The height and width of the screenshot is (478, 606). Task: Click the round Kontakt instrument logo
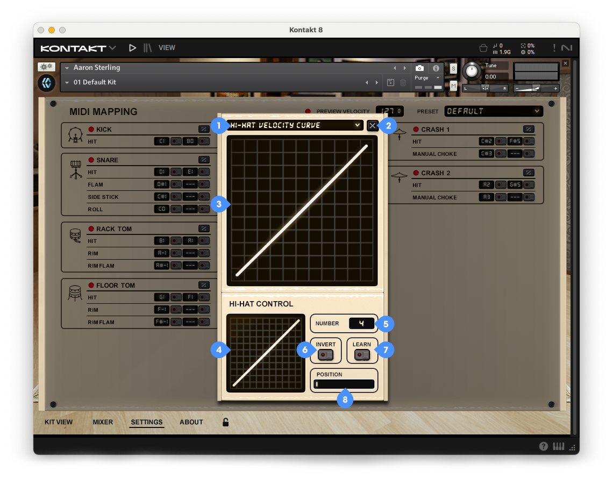46,83
